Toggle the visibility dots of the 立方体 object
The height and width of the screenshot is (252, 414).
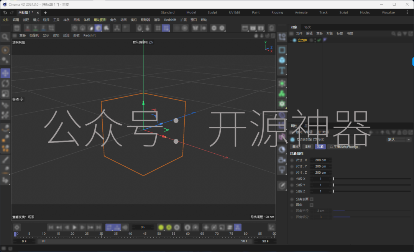coord(315,40)
